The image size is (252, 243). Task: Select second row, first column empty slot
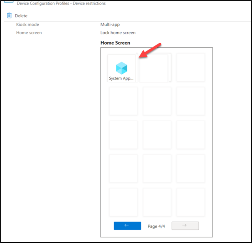123,101
